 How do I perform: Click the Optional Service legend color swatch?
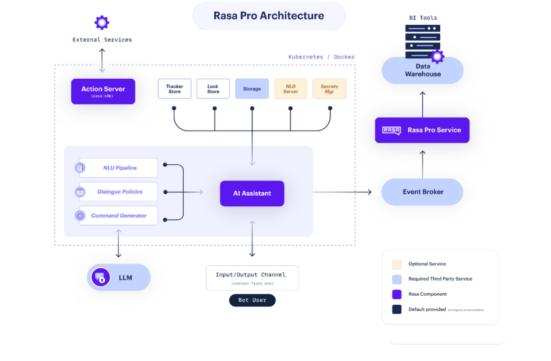397,264
